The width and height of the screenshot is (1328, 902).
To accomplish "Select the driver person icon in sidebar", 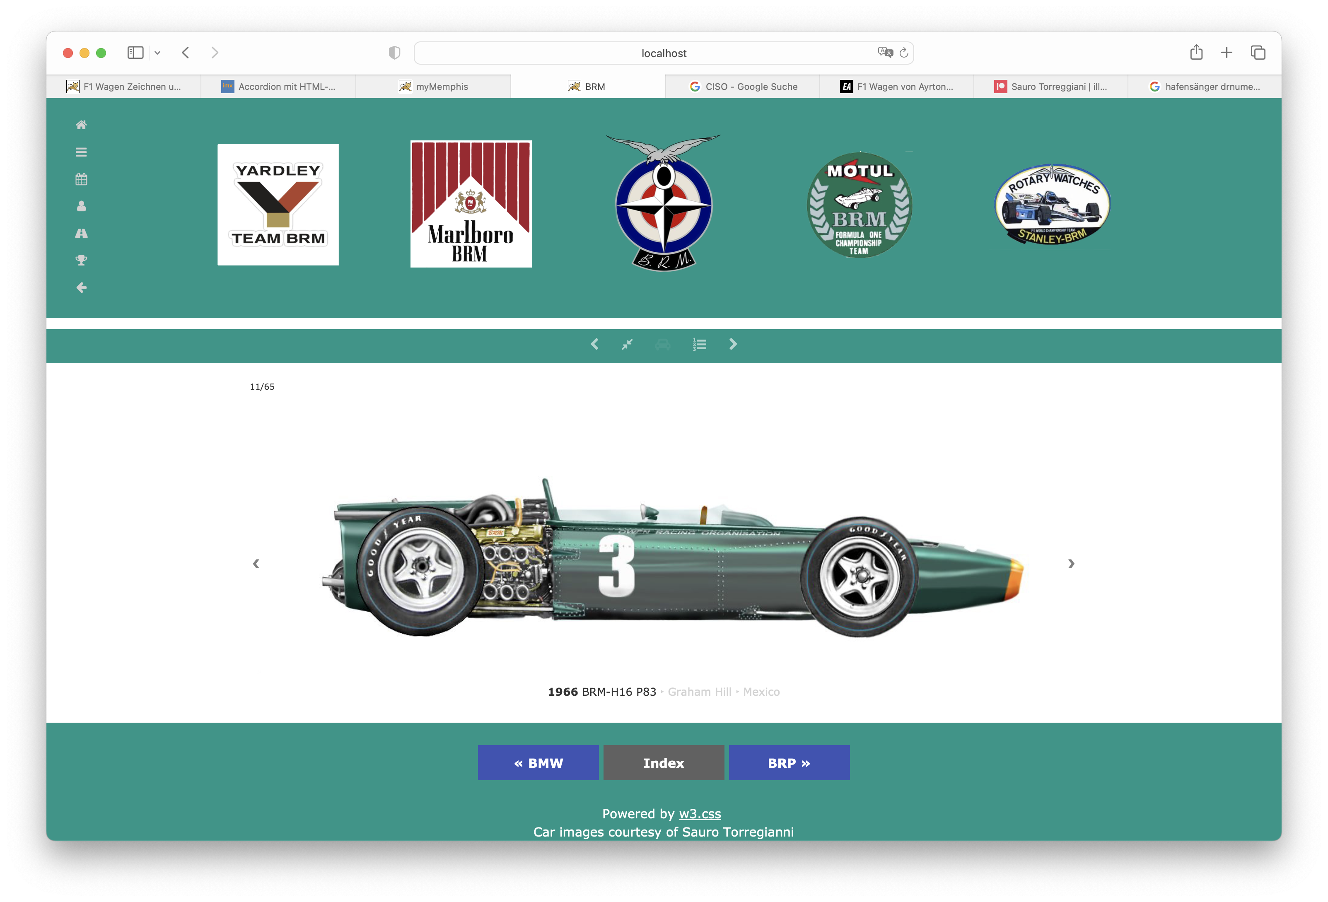I will coord(81,206).
